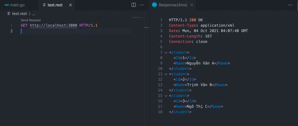Viewport: 298px width, 126px height.
Task: Place cursor on empty line 2 of test.rest
Action: click(76, 31)
